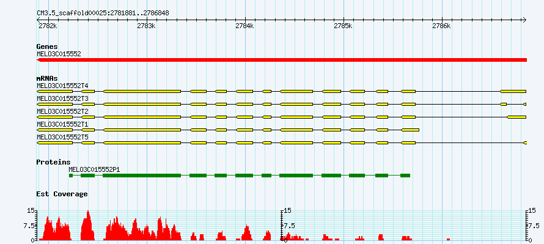Select the MELO3C015552T3 mRNA label

pos(63,99)
